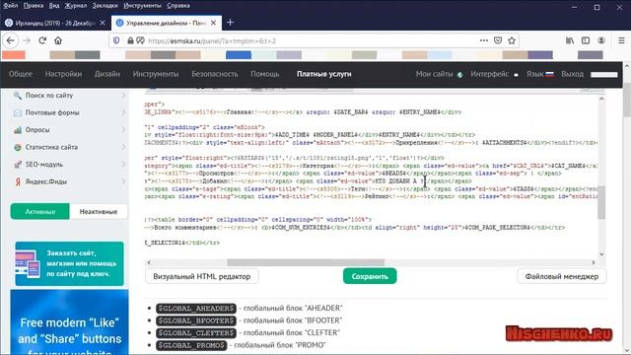This screenshot has width=631, height=355.
Task: Toggle the browser sidebar view
Action: tap(586, 40)
